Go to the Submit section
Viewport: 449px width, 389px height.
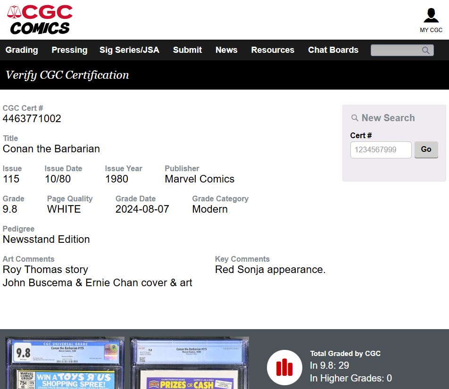coord(187,50)
